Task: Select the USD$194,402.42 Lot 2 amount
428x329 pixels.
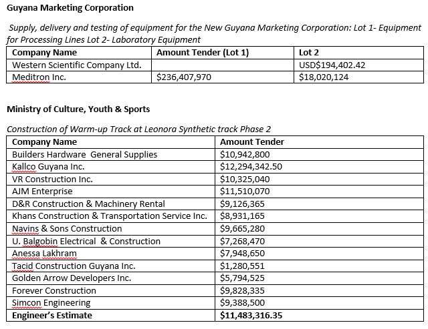Action: [334, 65]
